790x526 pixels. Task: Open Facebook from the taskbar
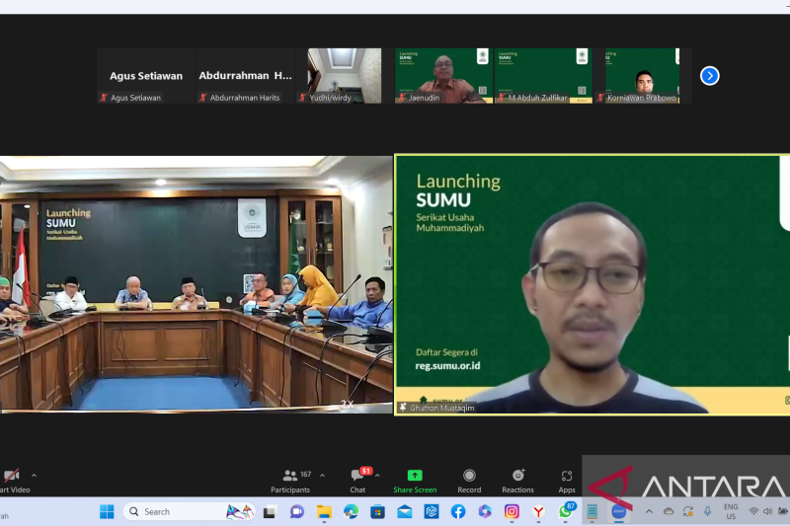pos(458,512)
